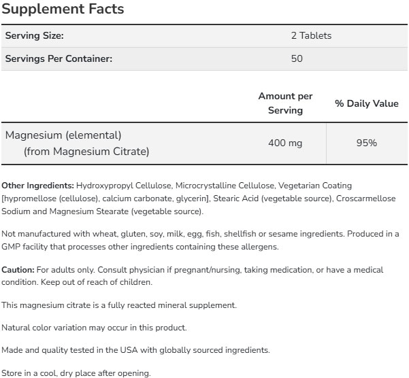The height and width of the screenshot is (378, 409).
Task: Click the Store in a cool, dry place sentence
Action: [76, 373]
